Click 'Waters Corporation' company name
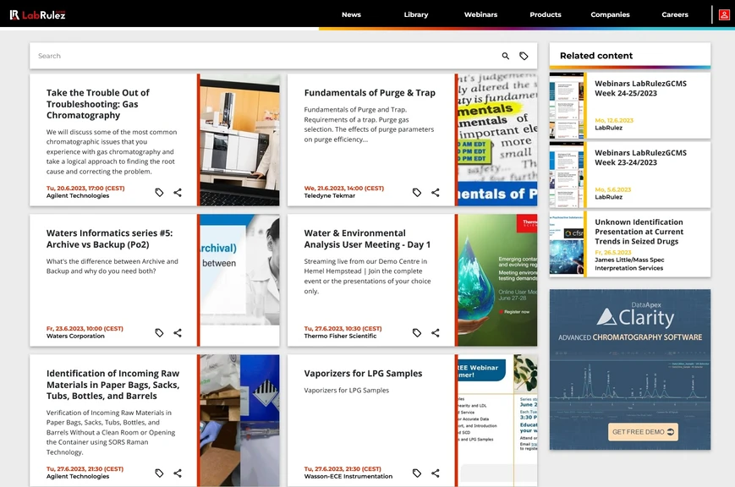Screen dimensions: 735x487 (75, 336)
